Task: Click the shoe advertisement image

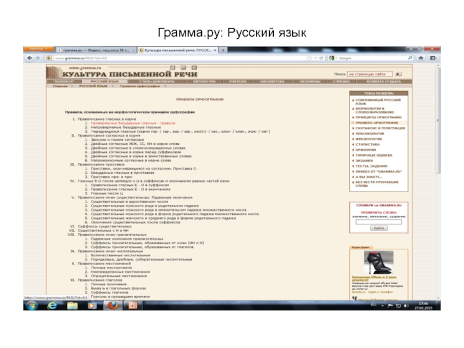Action: coord(379,263)
